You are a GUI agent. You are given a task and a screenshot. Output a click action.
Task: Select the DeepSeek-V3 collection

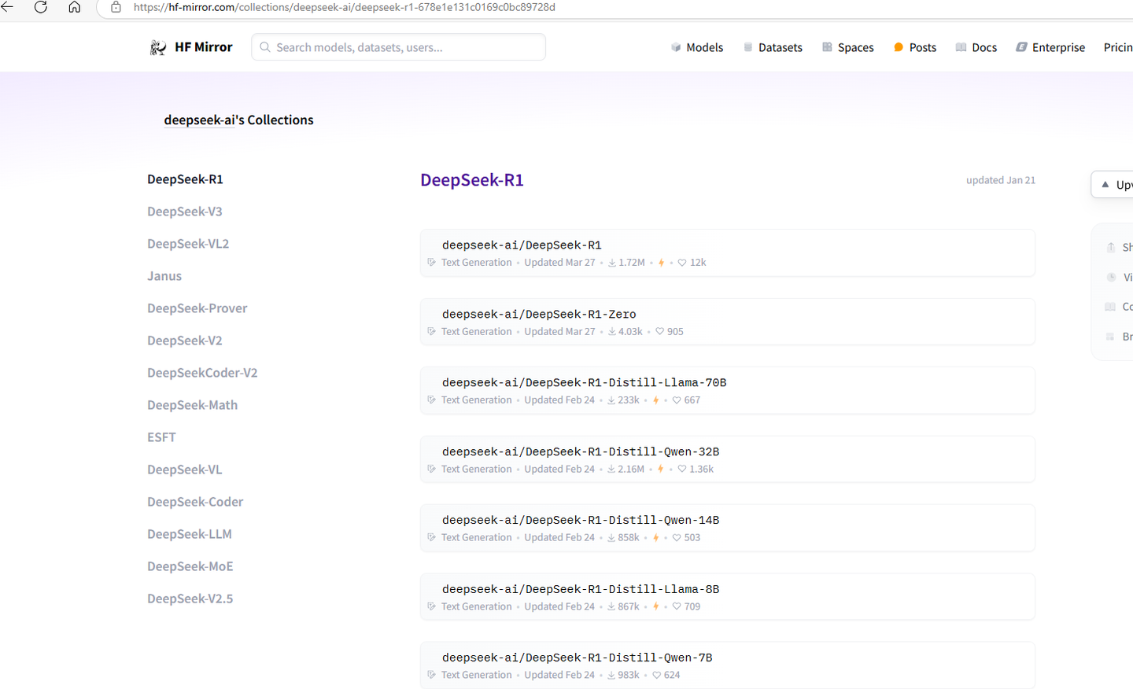pos(185,211)
